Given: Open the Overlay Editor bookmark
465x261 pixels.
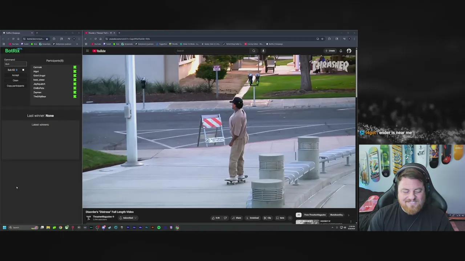Looking at the screenshot, I should click(x=254, y=44).
